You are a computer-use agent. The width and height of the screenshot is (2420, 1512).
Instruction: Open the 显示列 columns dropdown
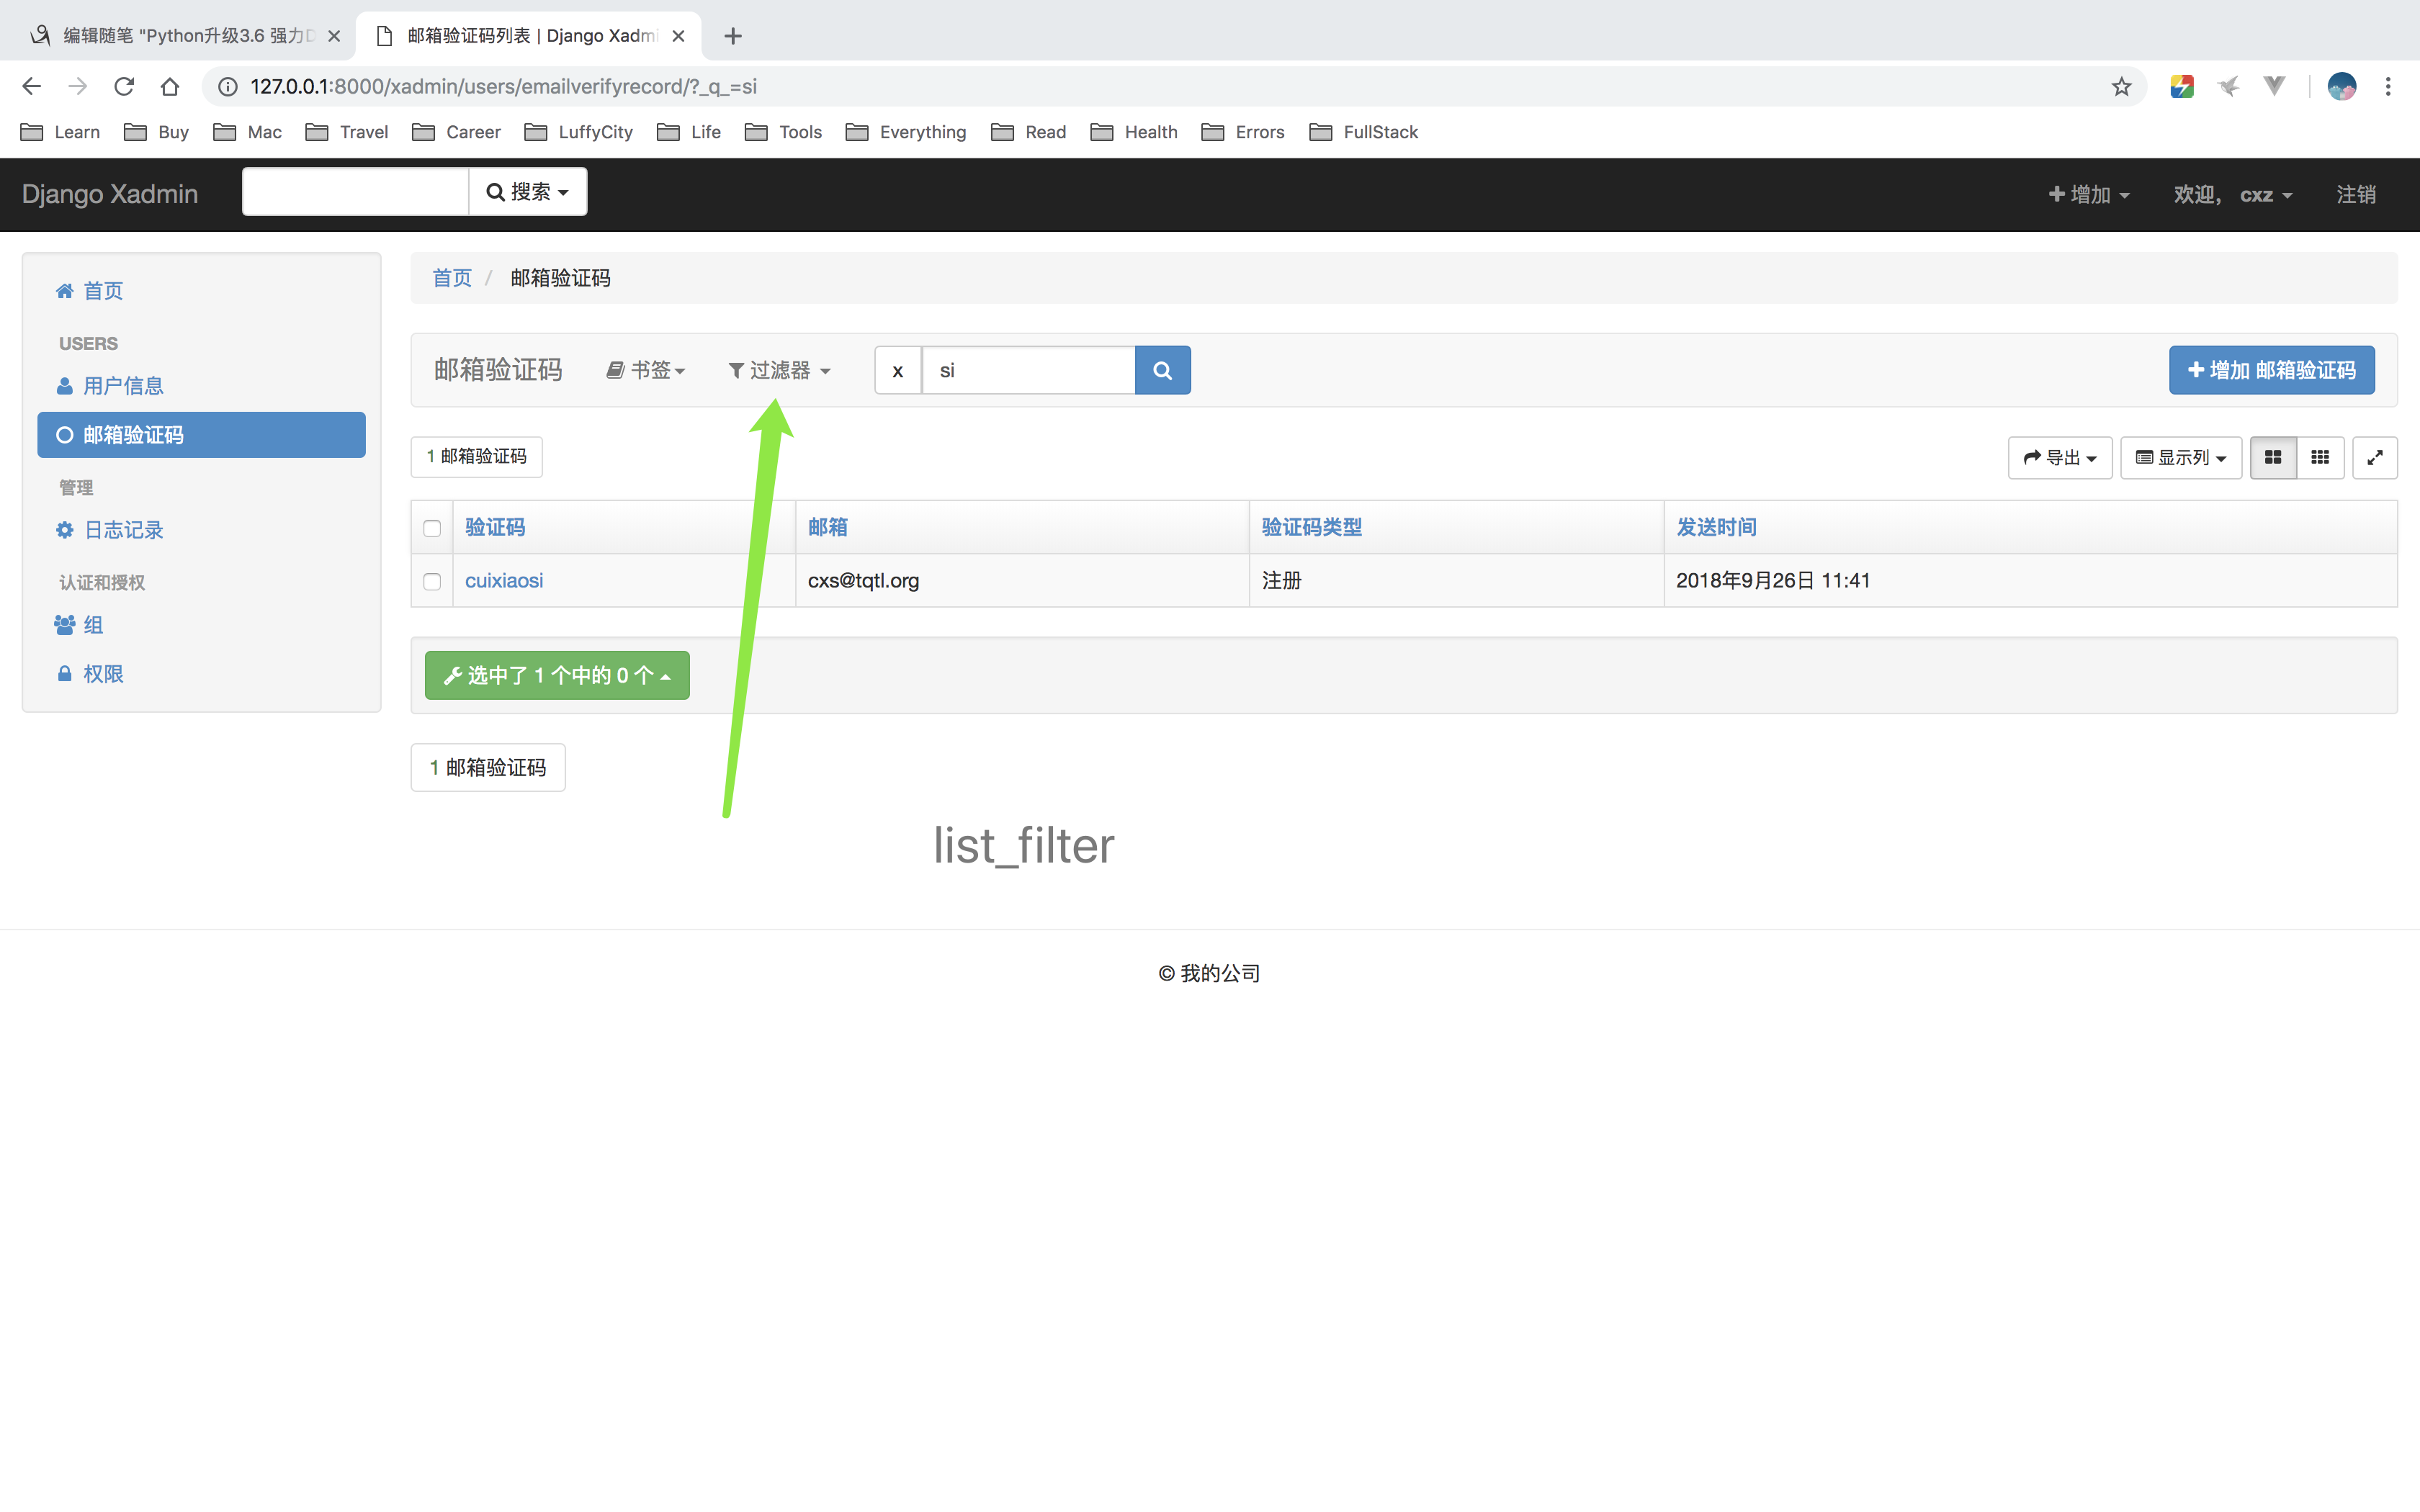[2180, 457]
